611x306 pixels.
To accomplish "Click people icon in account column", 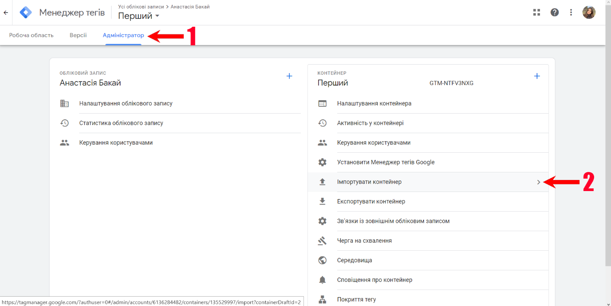I will 65,143.
